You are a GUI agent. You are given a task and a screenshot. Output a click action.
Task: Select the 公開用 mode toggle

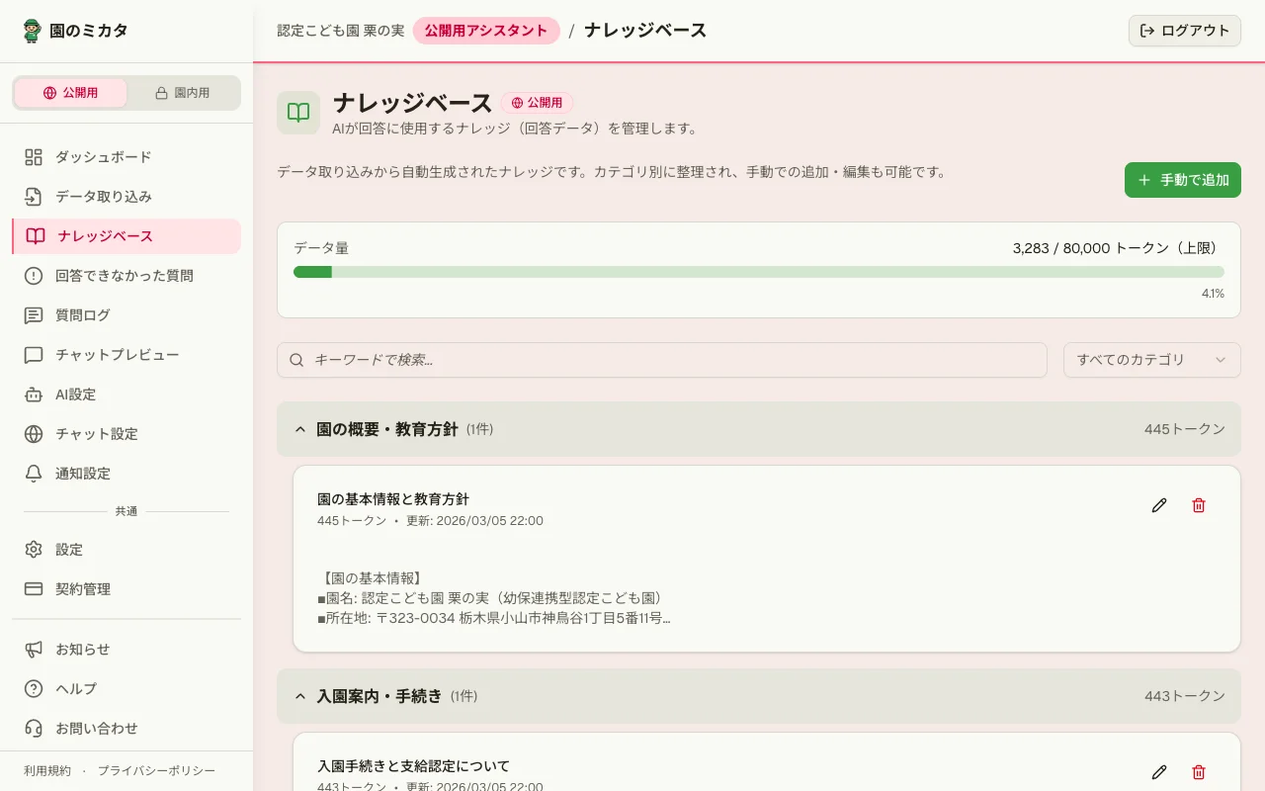pyautogui.click(x=70, y=92)
